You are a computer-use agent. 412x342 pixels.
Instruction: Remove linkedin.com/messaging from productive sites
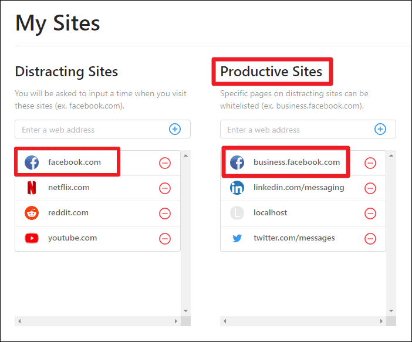[x=370, y=188]
